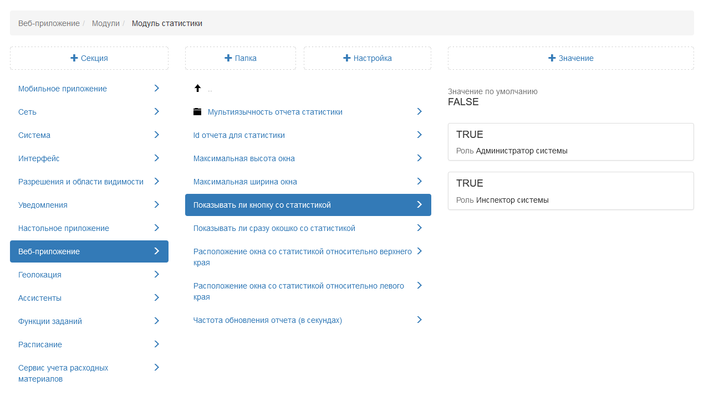704x401 pixels.
Task: Select the Сеть section
Action: pos(28,112)
